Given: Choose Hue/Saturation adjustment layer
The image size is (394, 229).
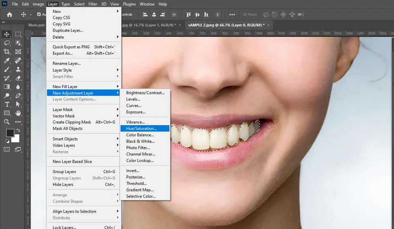Looking at the screenshot, I should [145, 128].
